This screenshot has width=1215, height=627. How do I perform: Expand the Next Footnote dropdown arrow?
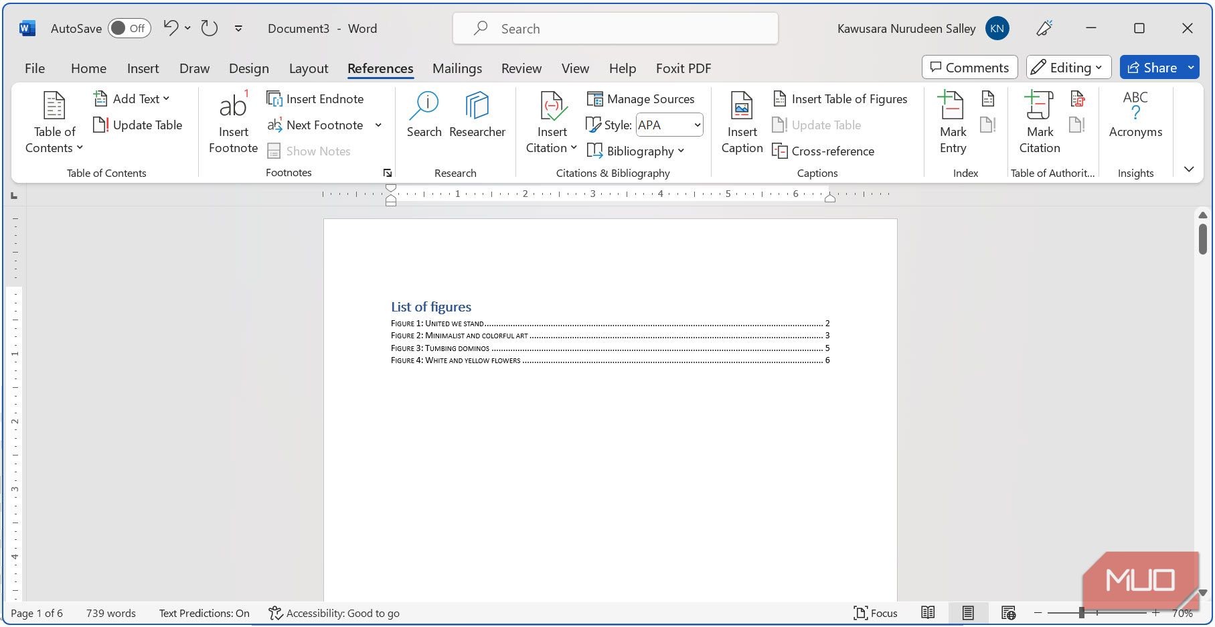[x=378, y=125]
